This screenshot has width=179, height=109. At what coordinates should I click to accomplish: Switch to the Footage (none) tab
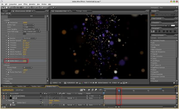[x=81, y=11]
